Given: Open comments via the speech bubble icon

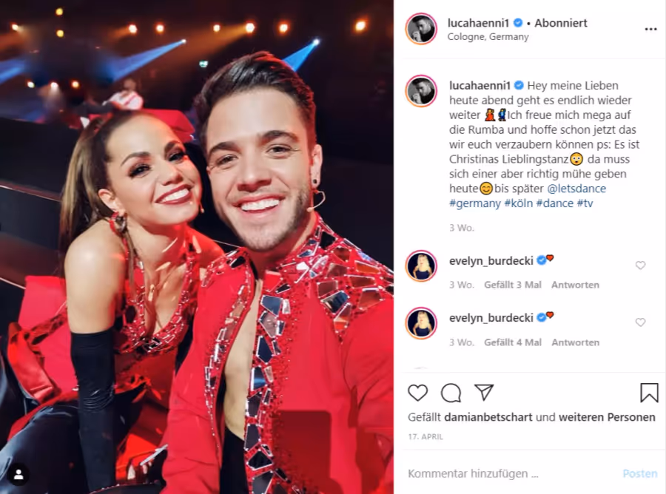Looking at the screenshot, I should tap(451, 393).
